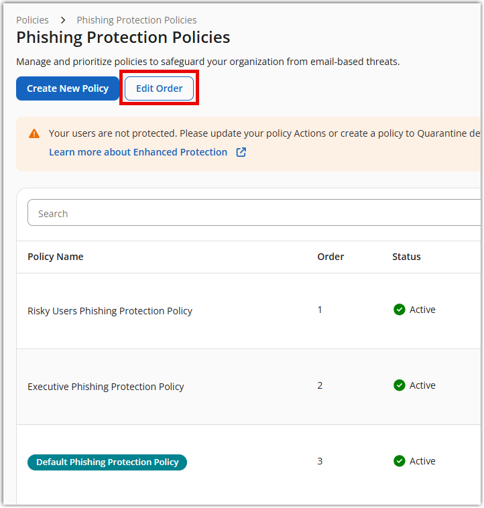Screen dimensions: 484x508
Task: Click the breadcrumb chevron separator arrow
Action: 63,20
